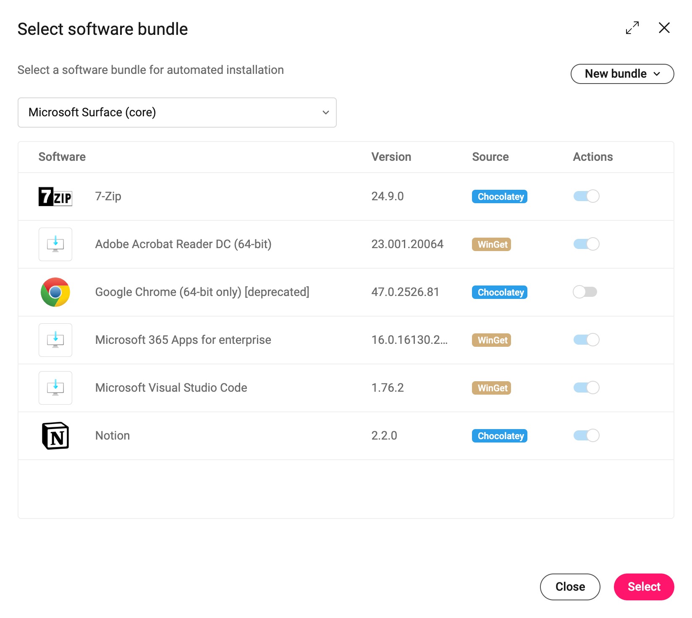Click the Google Chrome logo icon
Screen dimensions: 692x618
[55, 292]
